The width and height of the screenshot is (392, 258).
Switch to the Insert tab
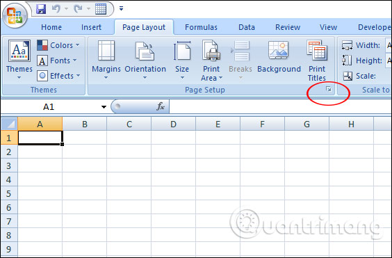point(91,27)
